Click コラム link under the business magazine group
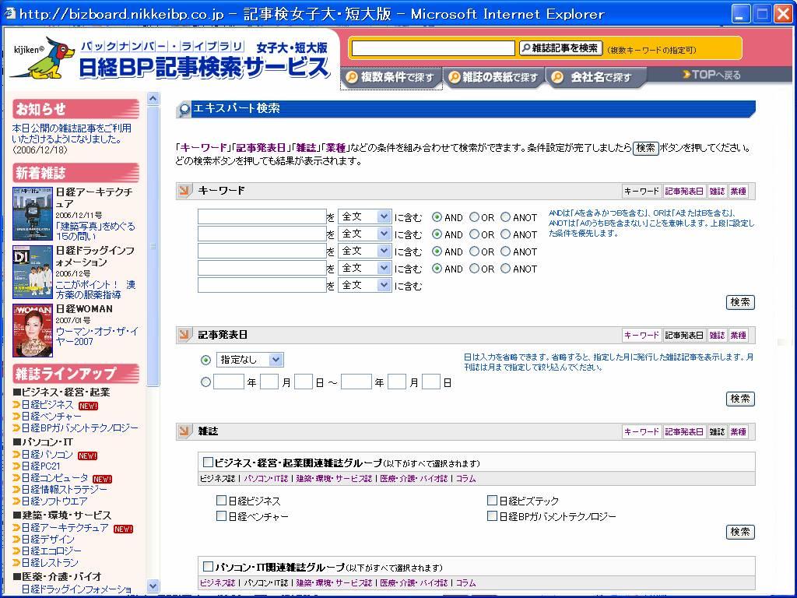 (465, 479)
